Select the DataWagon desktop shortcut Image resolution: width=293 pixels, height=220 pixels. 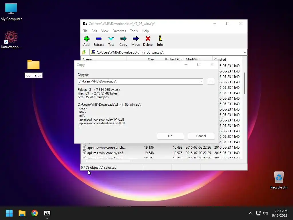11,40
